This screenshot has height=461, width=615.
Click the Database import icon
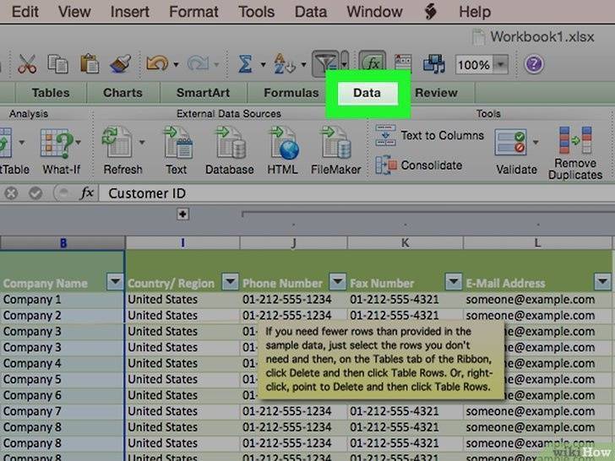[x=229, y=149]
